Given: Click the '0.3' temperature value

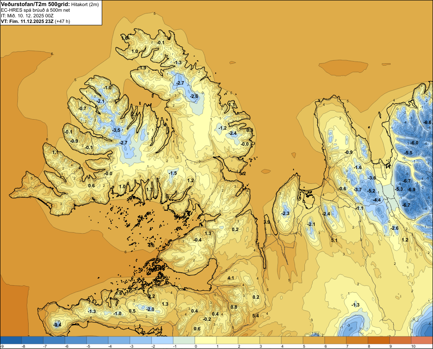Looking at the screenshot, I should pyautogui.click(x=250, y=130).
